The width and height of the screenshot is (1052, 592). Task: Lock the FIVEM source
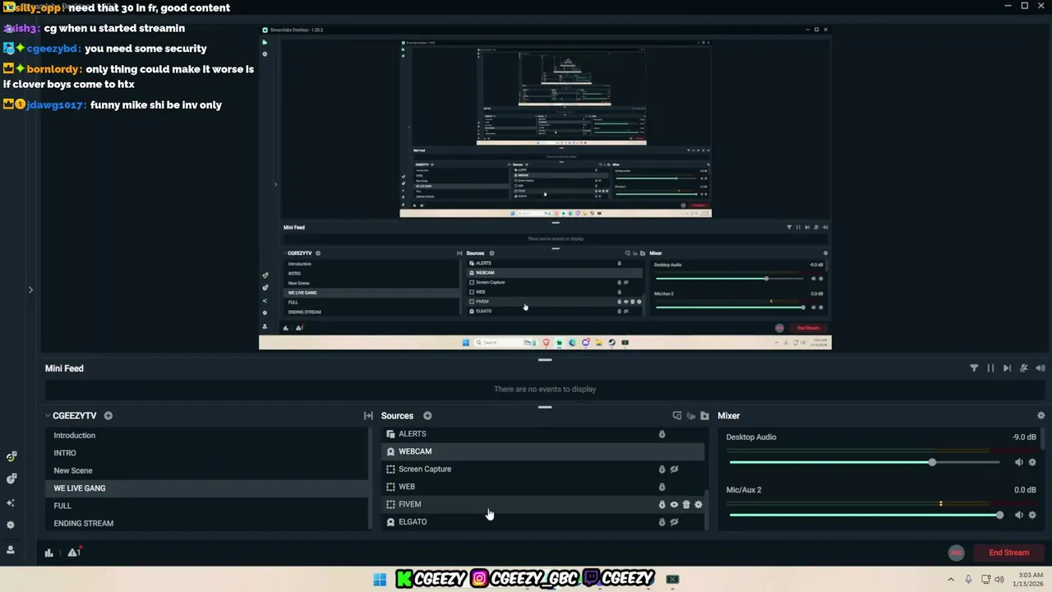(x=662, y=505)
